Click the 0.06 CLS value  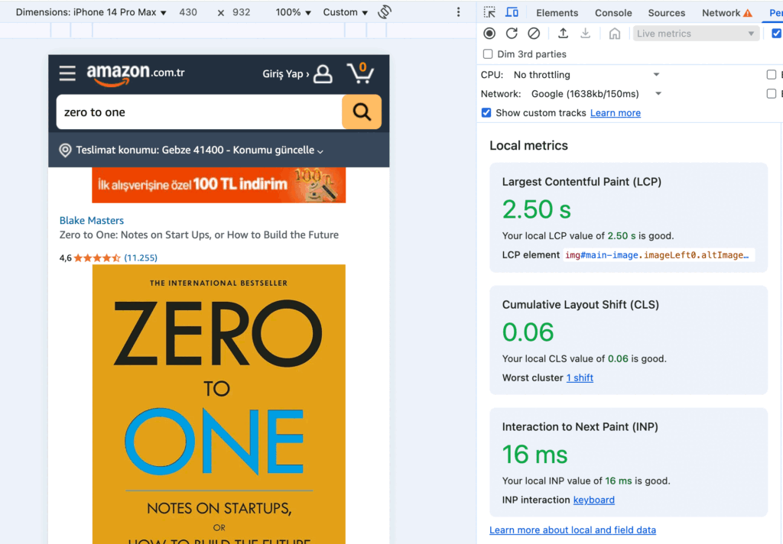click(x=528, y=332)
